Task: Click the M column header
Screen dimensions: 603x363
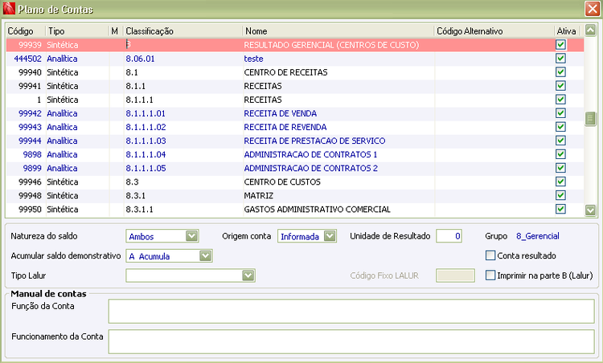Action: coord(116,31)
